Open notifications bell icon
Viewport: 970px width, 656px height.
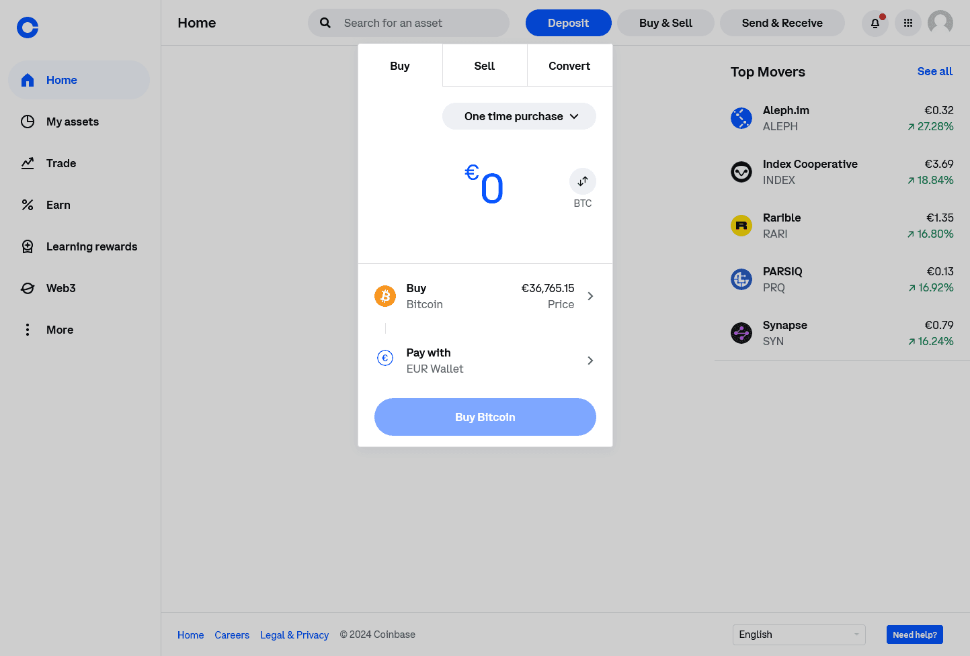click(x=875, y=23)
